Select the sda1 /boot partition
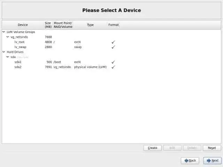The height and width of the screenshot is (167, 223). tap(18, 62)
